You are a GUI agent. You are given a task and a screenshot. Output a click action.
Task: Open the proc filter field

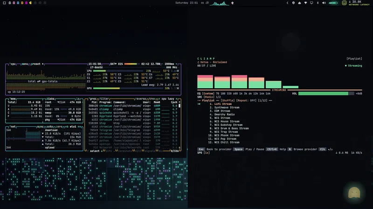[x=104, y=99]
